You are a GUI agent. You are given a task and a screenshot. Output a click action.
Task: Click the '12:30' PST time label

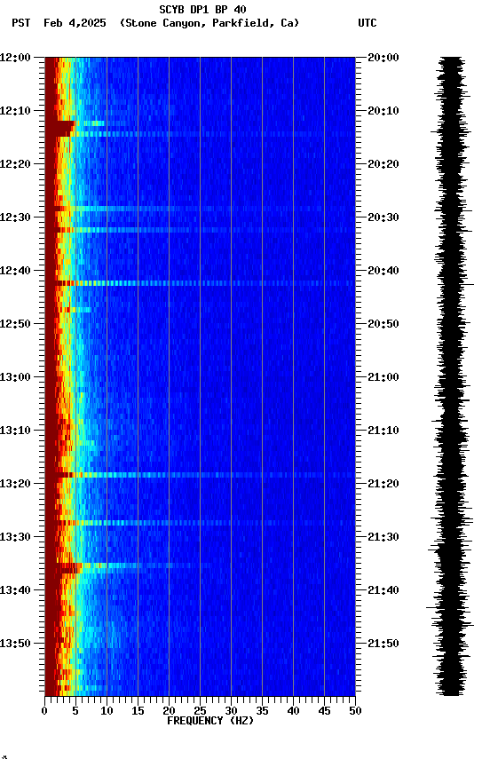coord(15,217)
